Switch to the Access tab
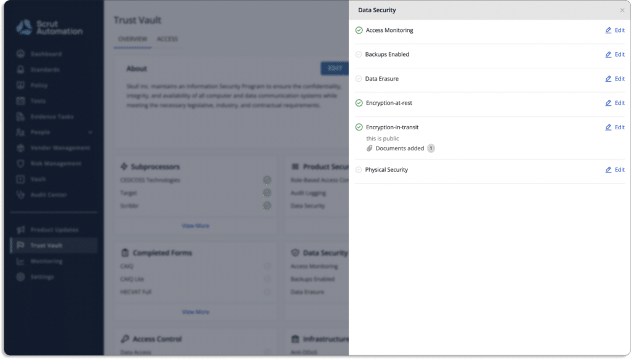631x359 pixels. tap(167, 39)
